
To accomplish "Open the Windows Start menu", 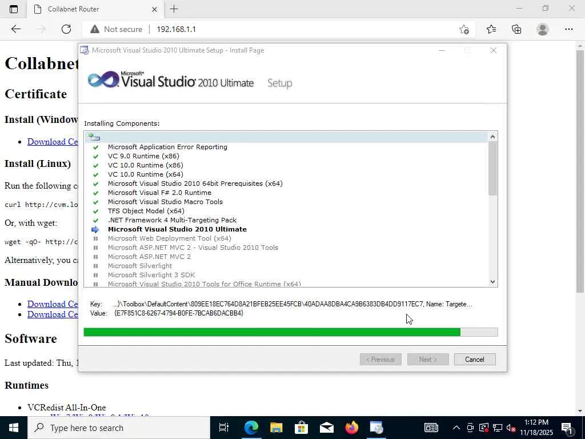I will point(14,428).
